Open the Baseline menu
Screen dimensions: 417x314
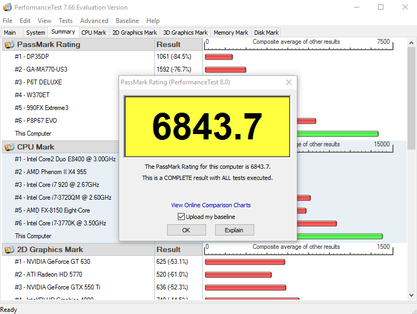(x=127, y=21)
